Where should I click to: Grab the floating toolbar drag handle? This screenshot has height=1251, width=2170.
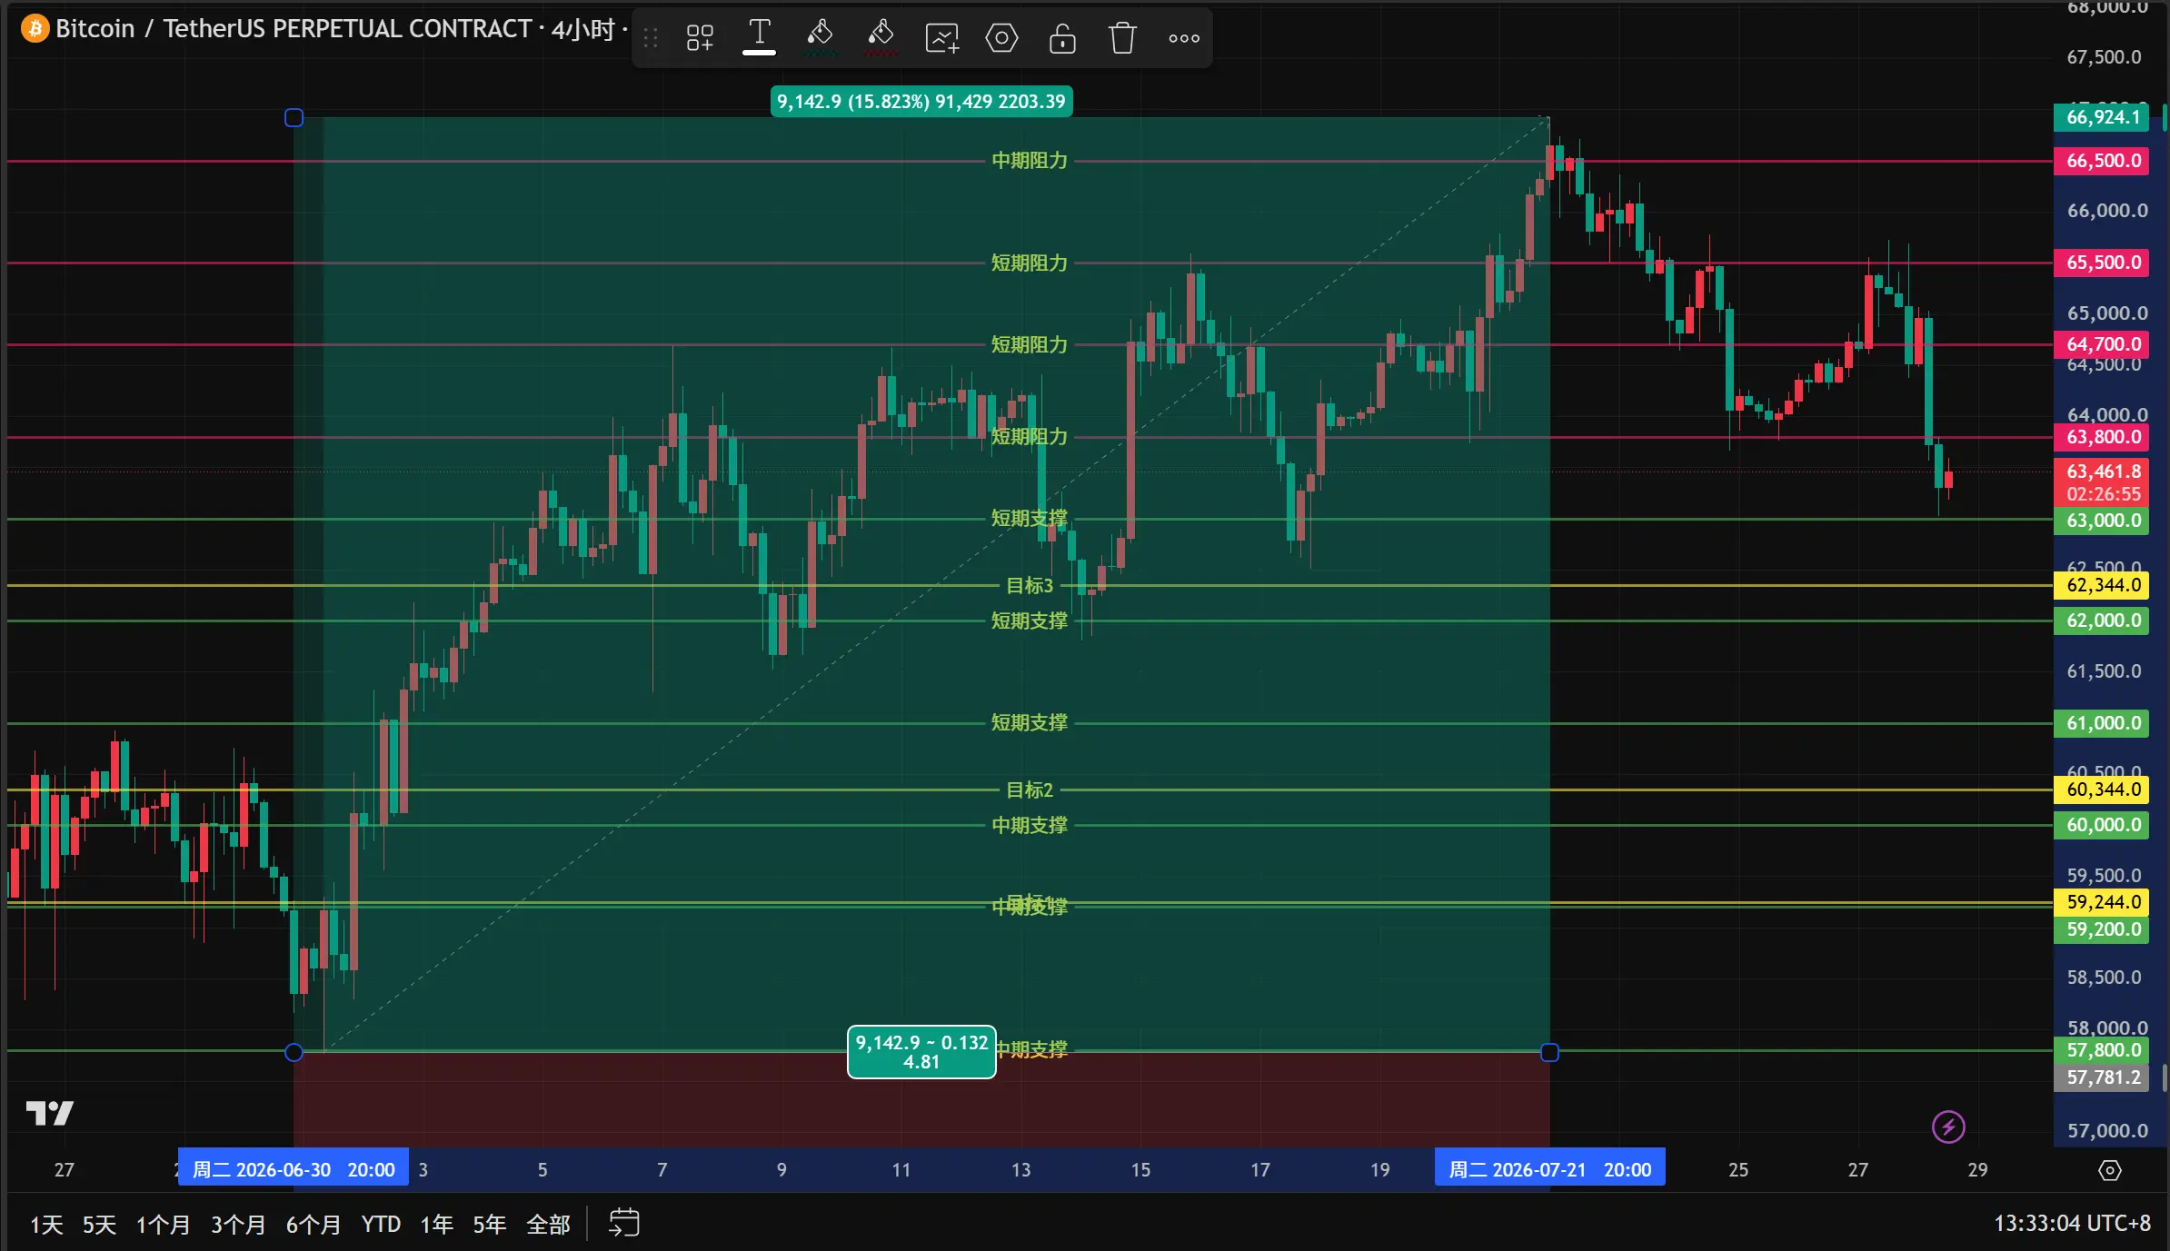651,37
